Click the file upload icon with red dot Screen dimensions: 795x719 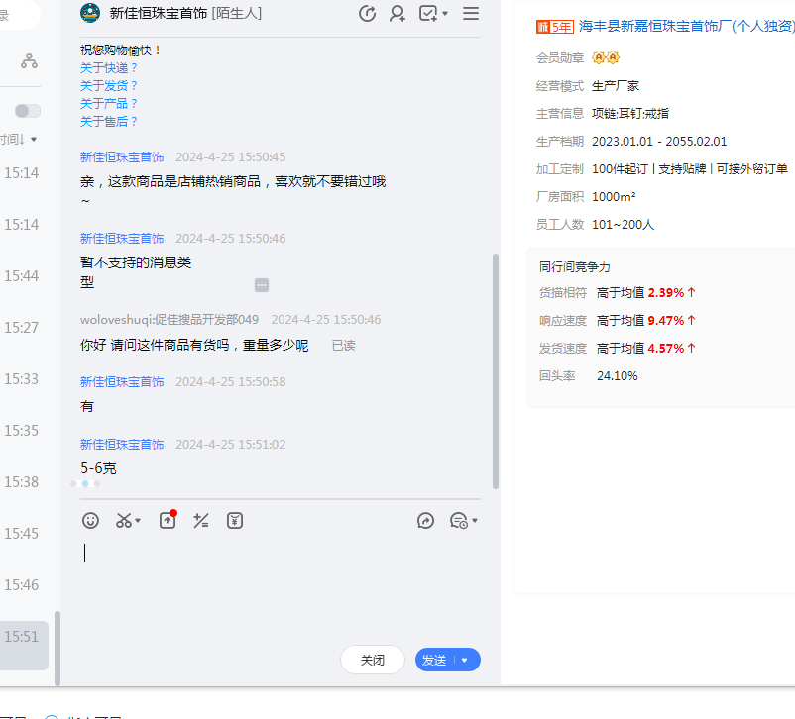[168, 520]
